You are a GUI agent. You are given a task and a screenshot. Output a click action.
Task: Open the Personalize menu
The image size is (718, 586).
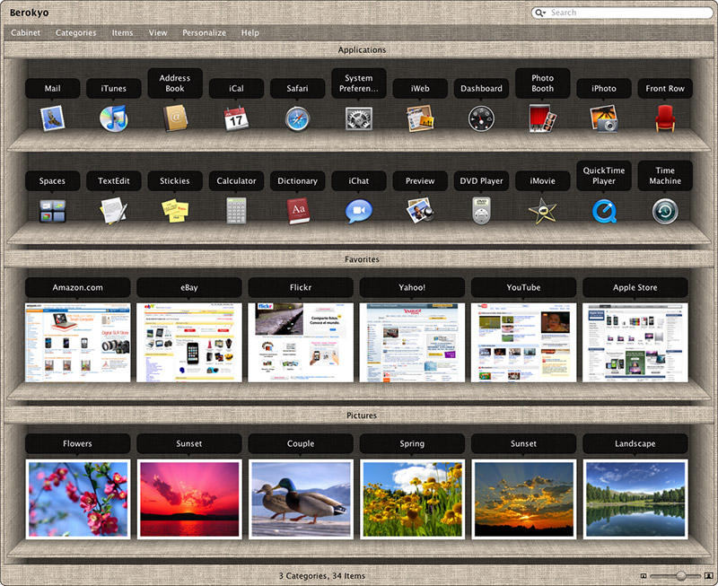205,33
